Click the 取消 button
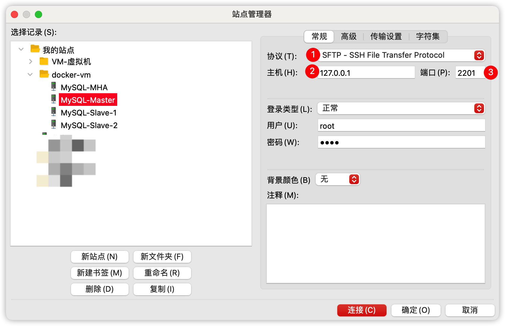Screen dimensions: 505x326 tap(470, 310)
